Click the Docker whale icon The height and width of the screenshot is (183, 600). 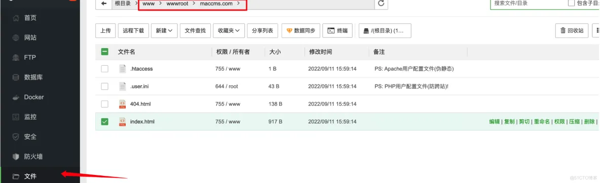[x=16, y=98]
